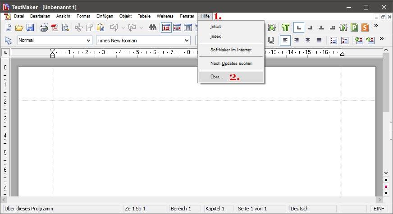Select the left tab stop type
Image resolution: width=393 pixels, height=214 pixels.
299,28
